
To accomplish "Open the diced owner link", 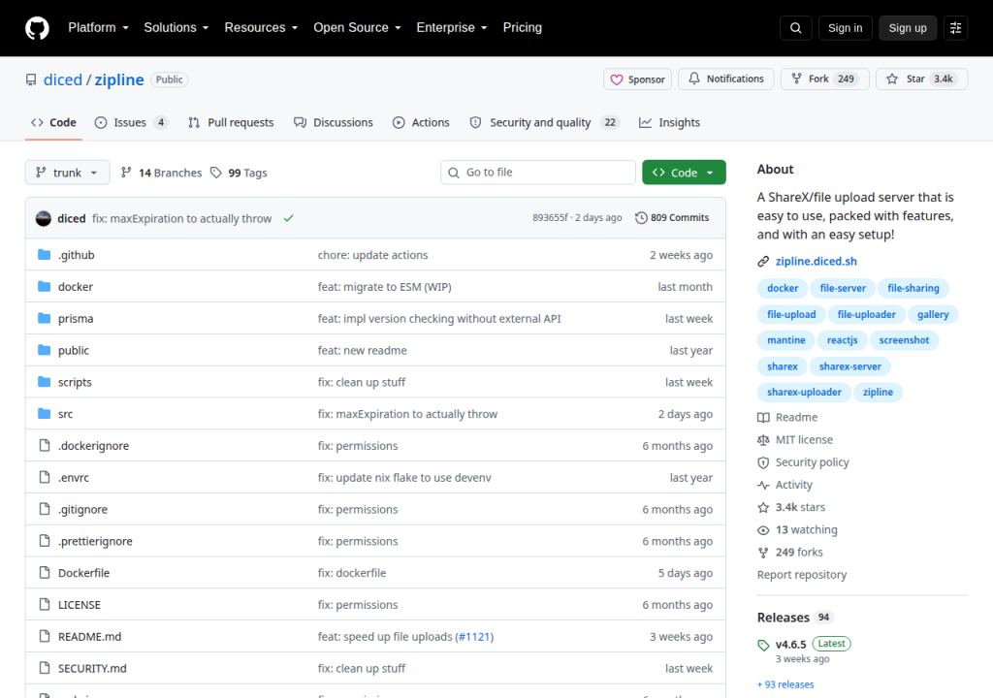I will pyautogui.click(x=63, y=79).
